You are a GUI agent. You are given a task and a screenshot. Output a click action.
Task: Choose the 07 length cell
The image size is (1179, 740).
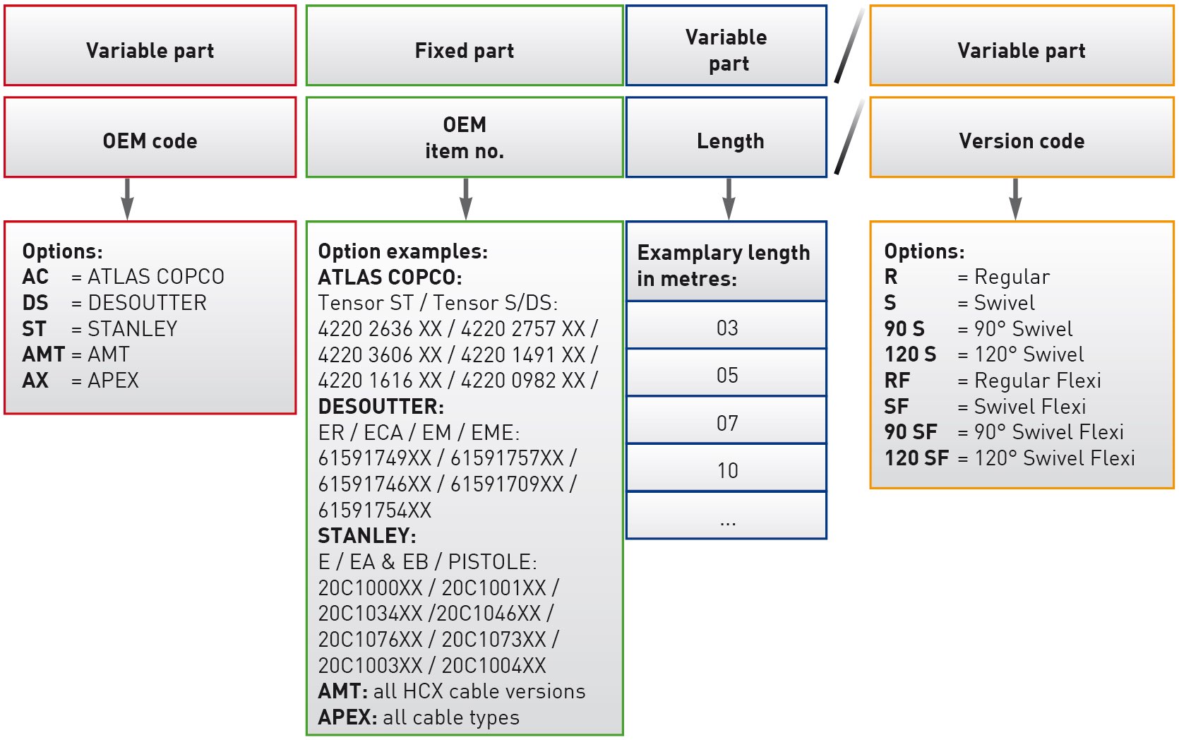tap(726, 422)
